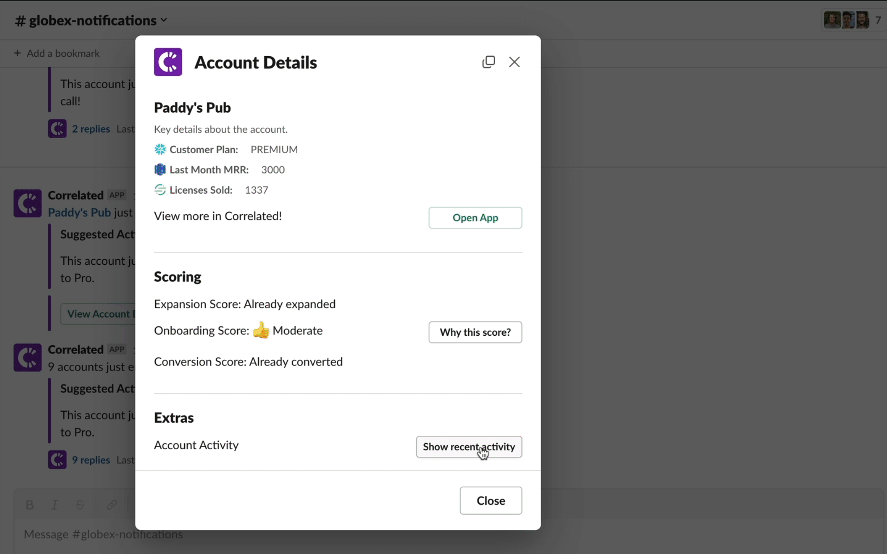Click the icon beside Licenses Sold
The height and width of the screenshot is (554, 887).
pos(160,190)
